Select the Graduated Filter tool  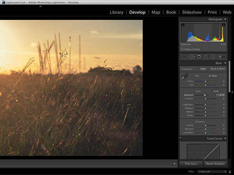click(x=206, y=56)
